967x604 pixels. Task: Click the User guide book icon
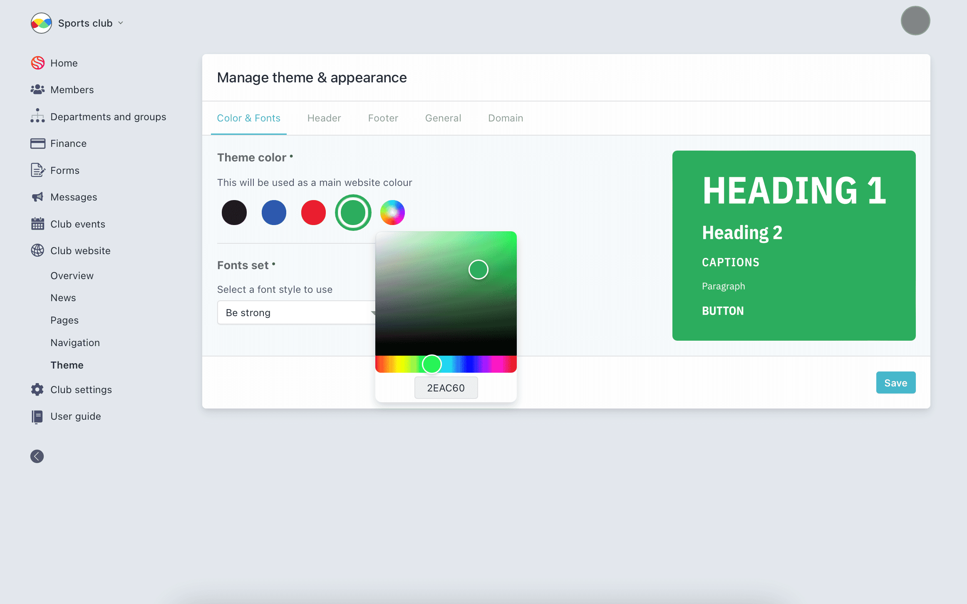(37, 416)
